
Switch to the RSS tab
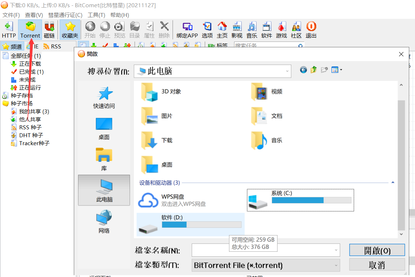pyautogui.click(x=52, y=47)
